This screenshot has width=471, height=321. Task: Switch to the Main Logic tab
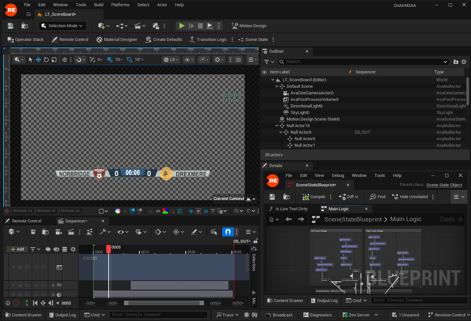[x=338, y=209]
